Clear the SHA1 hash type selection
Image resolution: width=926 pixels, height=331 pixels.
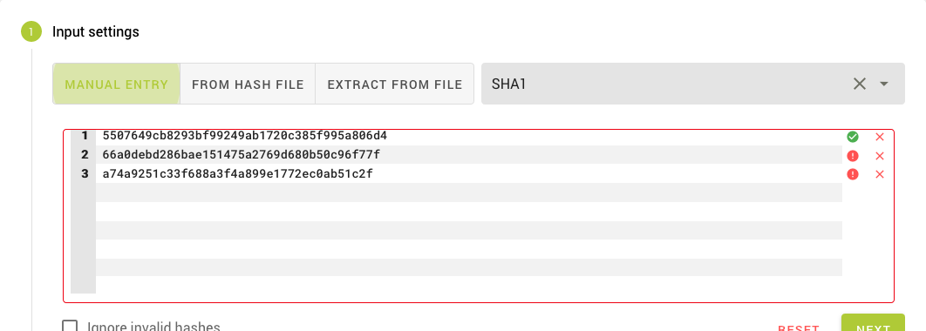pos(859,84)
